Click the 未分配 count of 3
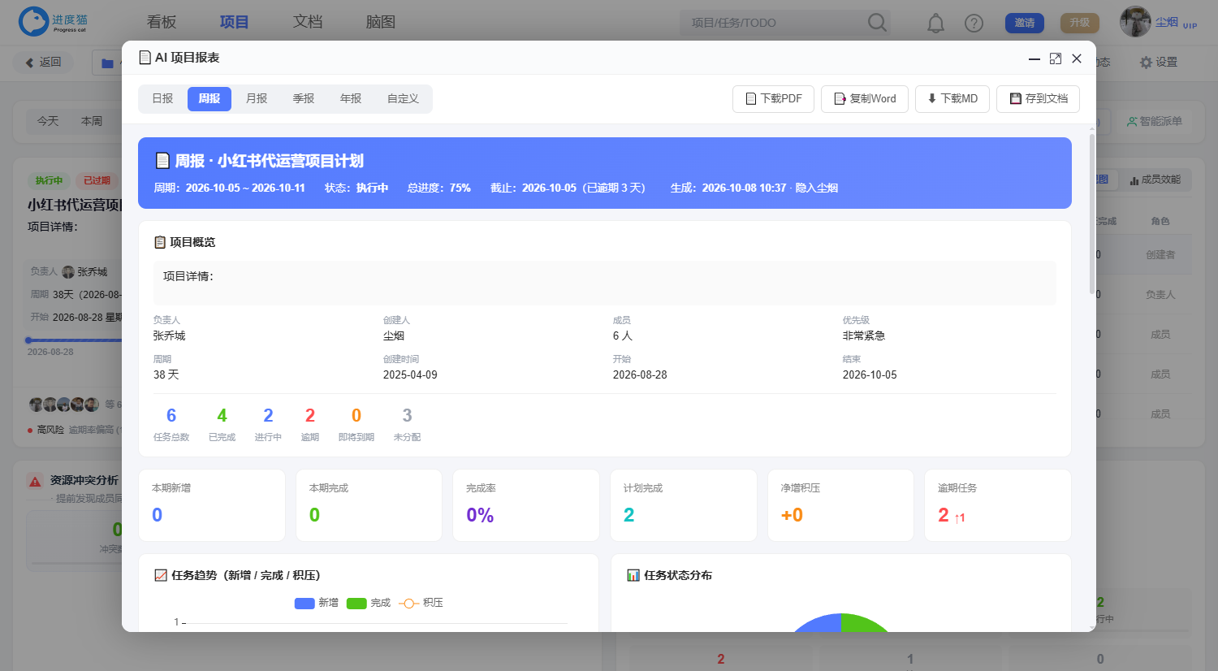 [x=407, y=416]
